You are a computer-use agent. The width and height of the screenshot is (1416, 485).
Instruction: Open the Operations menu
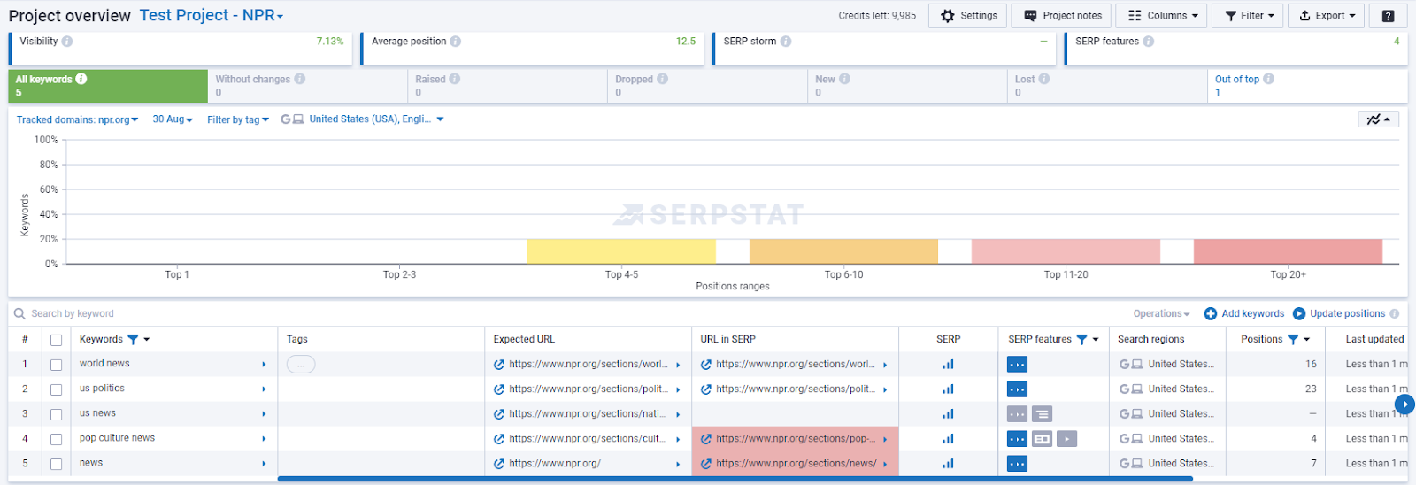pyautogui.click(x=1161, y=313)
